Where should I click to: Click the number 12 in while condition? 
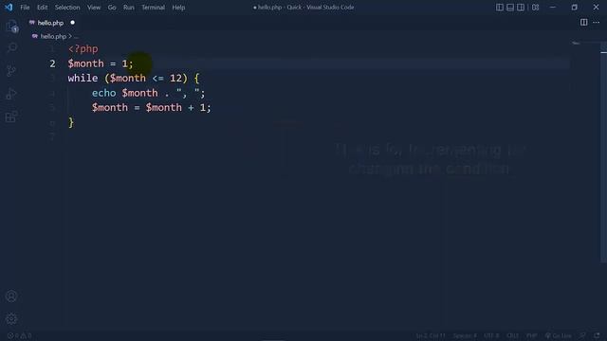click(175, 78)
